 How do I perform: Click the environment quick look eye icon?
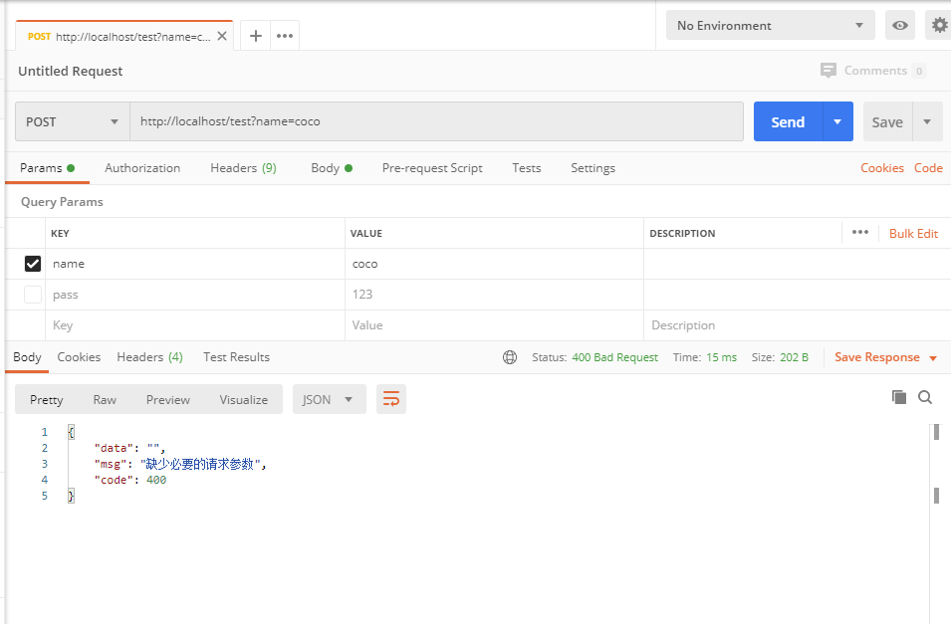899,26
